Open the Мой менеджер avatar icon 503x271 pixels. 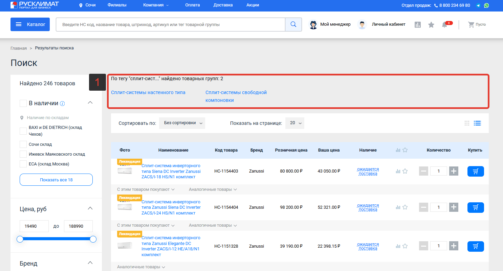313,24
